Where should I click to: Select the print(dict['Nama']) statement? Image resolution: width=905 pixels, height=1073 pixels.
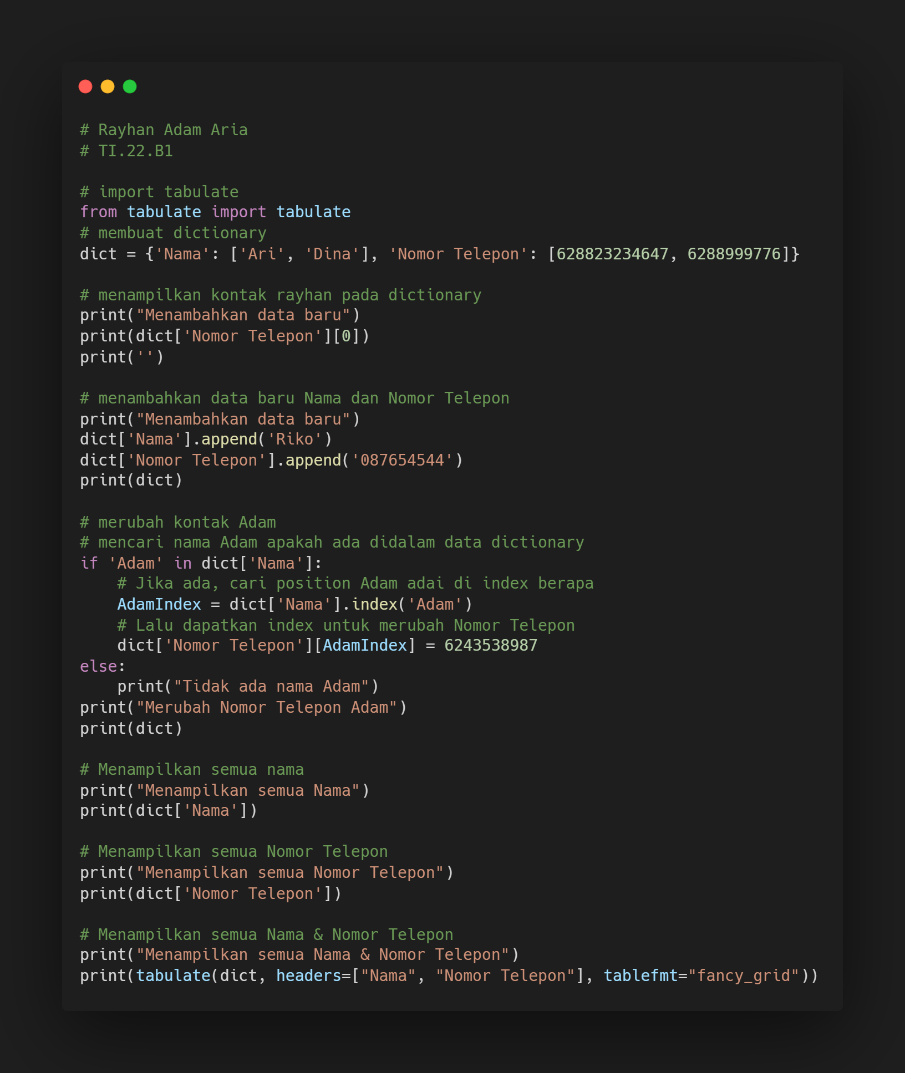tap(166, 810)
